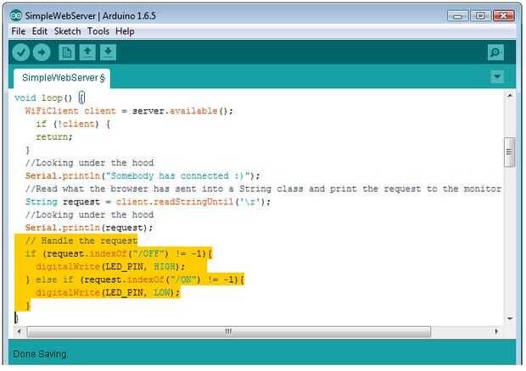526x371 pixels.
Task: Click the 'else if (request.indexOf("/ON")' line
Action: coord(135,280)
